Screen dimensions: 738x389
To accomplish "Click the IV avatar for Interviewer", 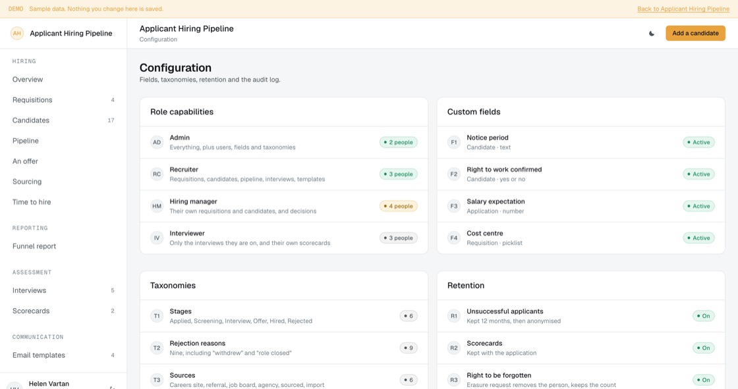I will pos(157,238).
